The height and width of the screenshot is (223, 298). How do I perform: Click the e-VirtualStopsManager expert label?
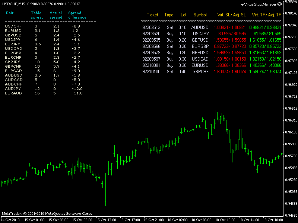click(259, 4)
